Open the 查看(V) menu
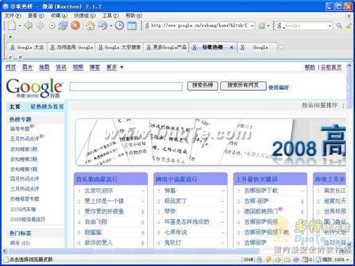Viewport: 355px width, 266px height. coord(36,15)
